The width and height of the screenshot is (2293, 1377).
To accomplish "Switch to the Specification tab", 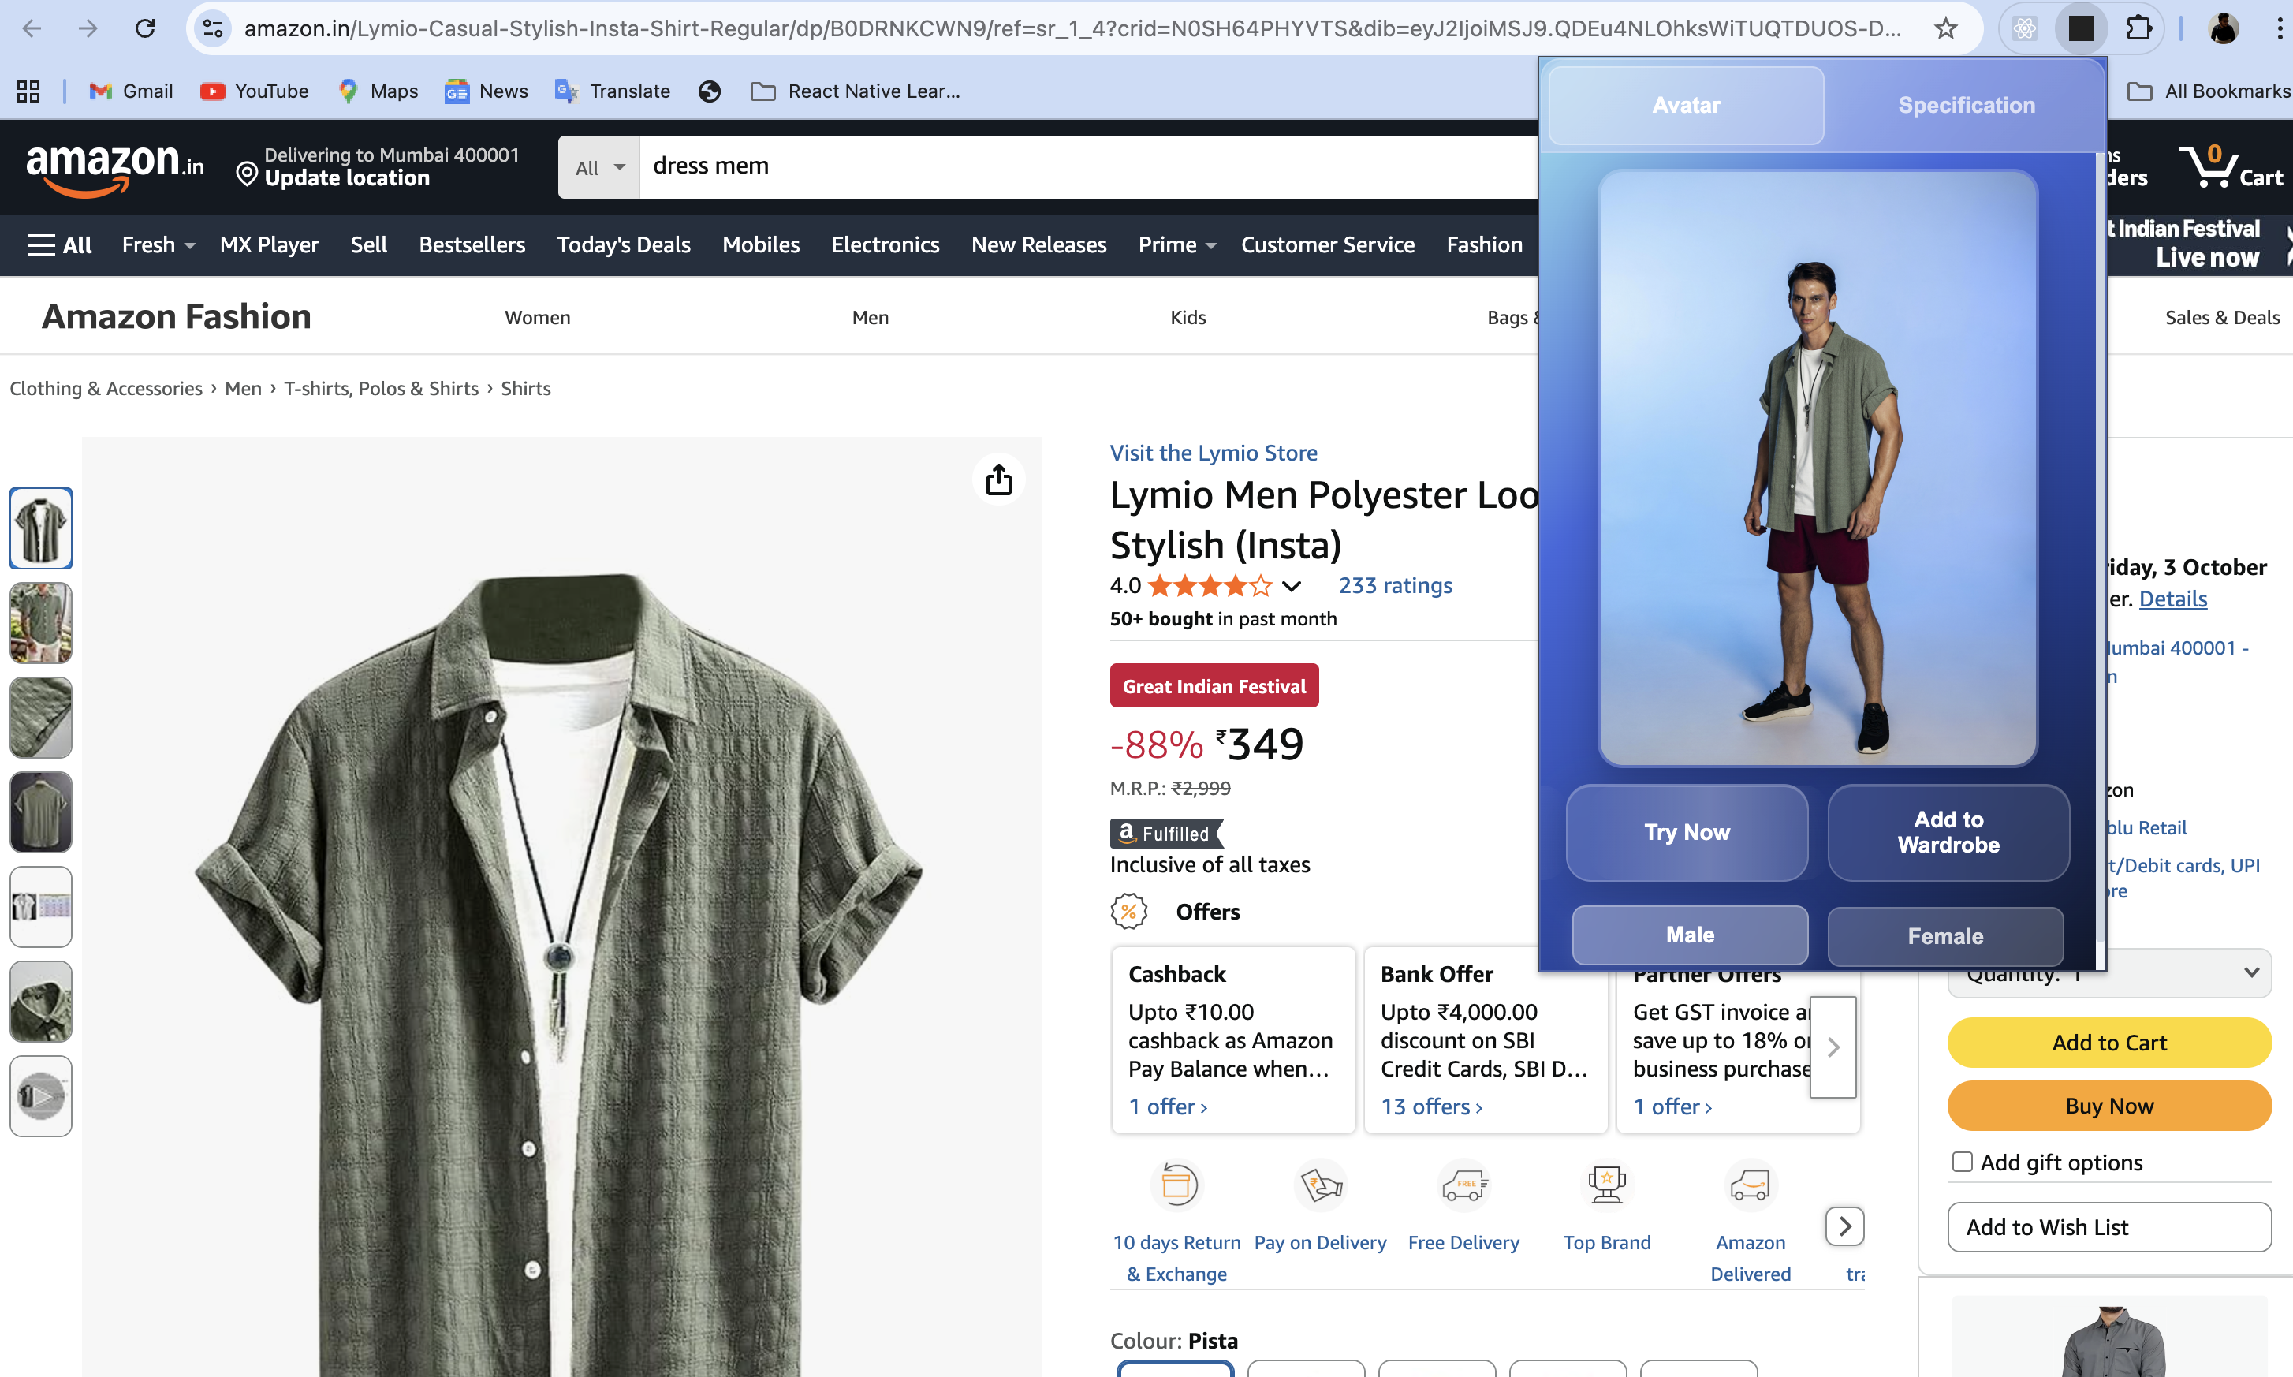I will pos(1966,105).
